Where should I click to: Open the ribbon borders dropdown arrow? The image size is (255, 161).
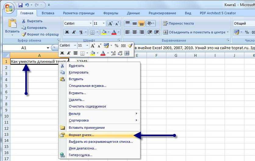[x=97, y=32]
